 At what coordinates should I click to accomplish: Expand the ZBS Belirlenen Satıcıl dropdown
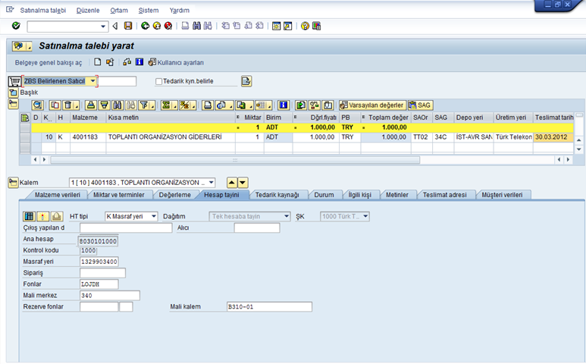point(92,81)
